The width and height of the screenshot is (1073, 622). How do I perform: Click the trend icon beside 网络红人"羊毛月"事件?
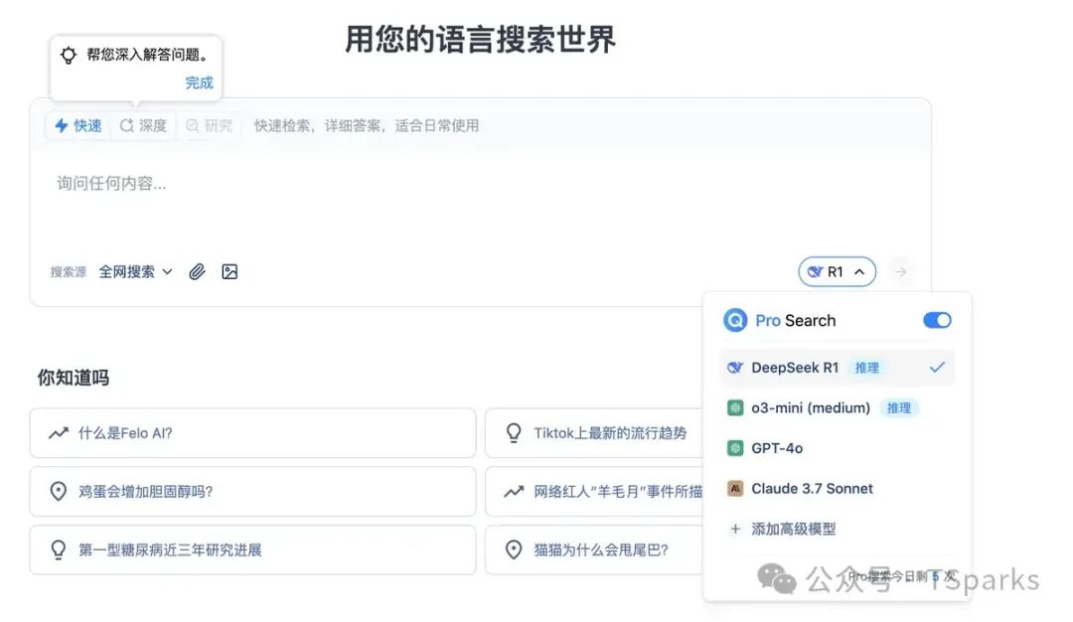pyautogui.click(x=514, y=491)
